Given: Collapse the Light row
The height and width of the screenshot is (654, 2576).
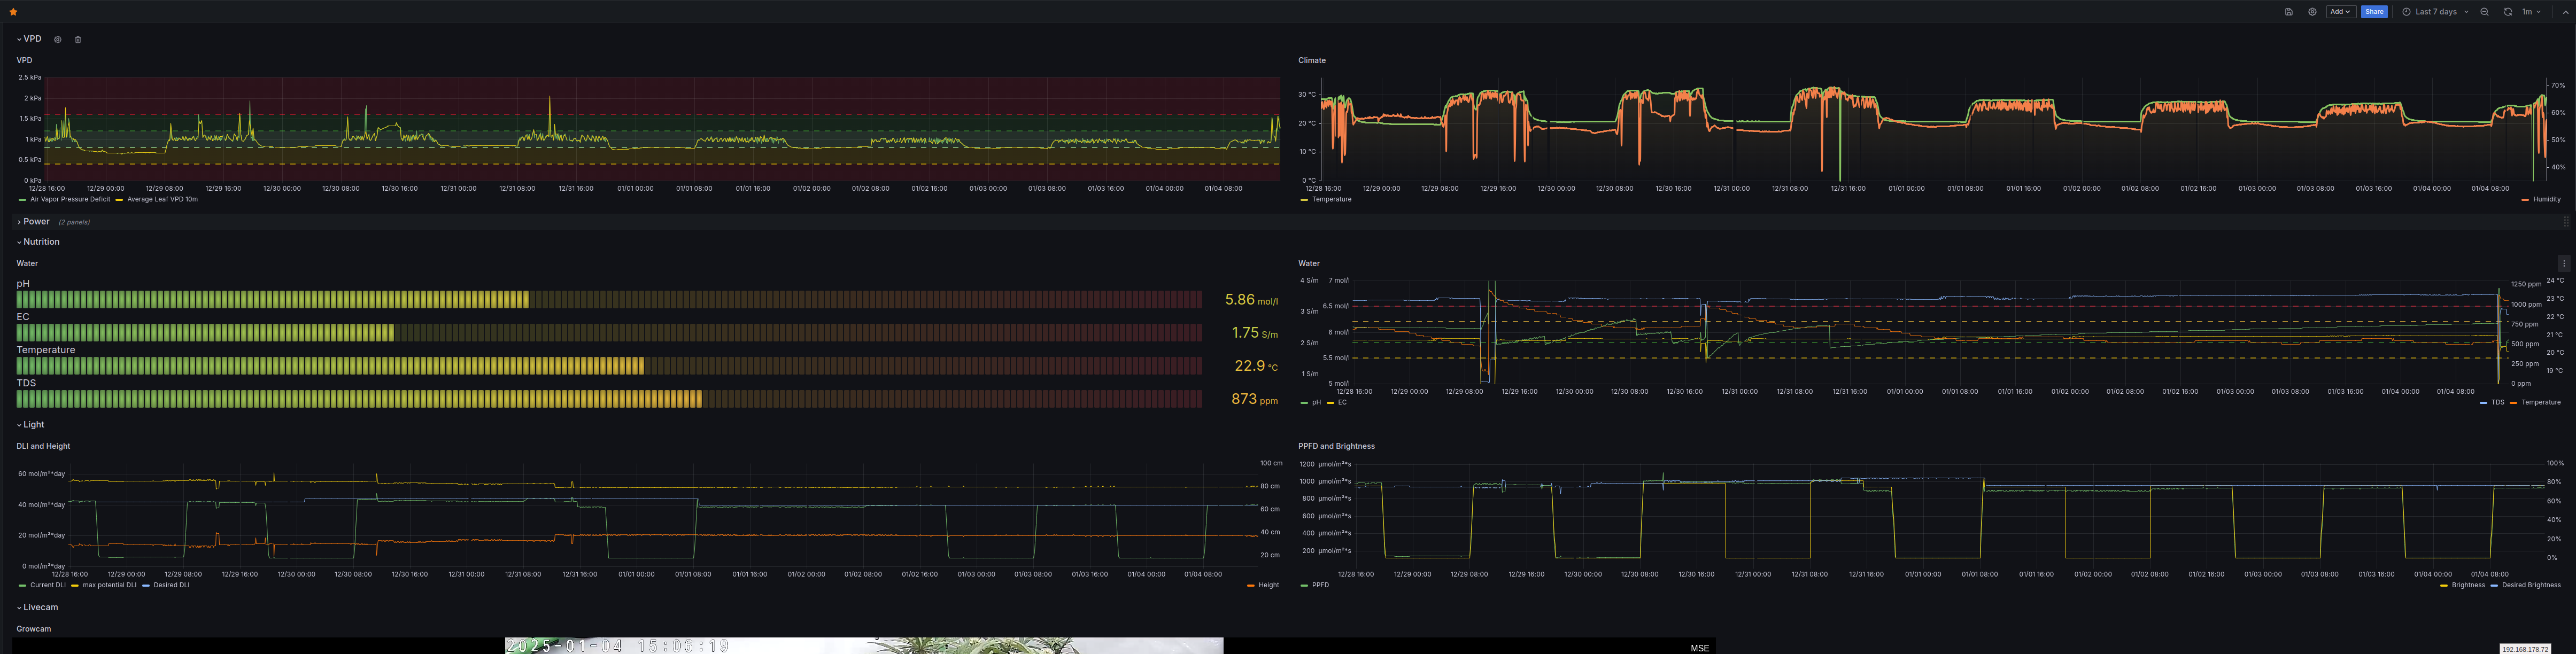Looking at the screenshot, I should pyautogui.click(x=30, y=425).
